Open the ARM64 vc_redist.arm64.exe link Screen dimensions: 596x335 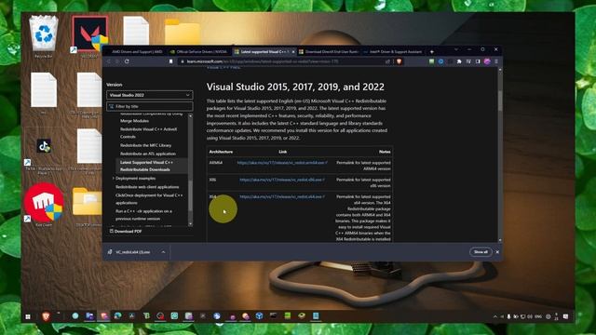click(282, 163)
